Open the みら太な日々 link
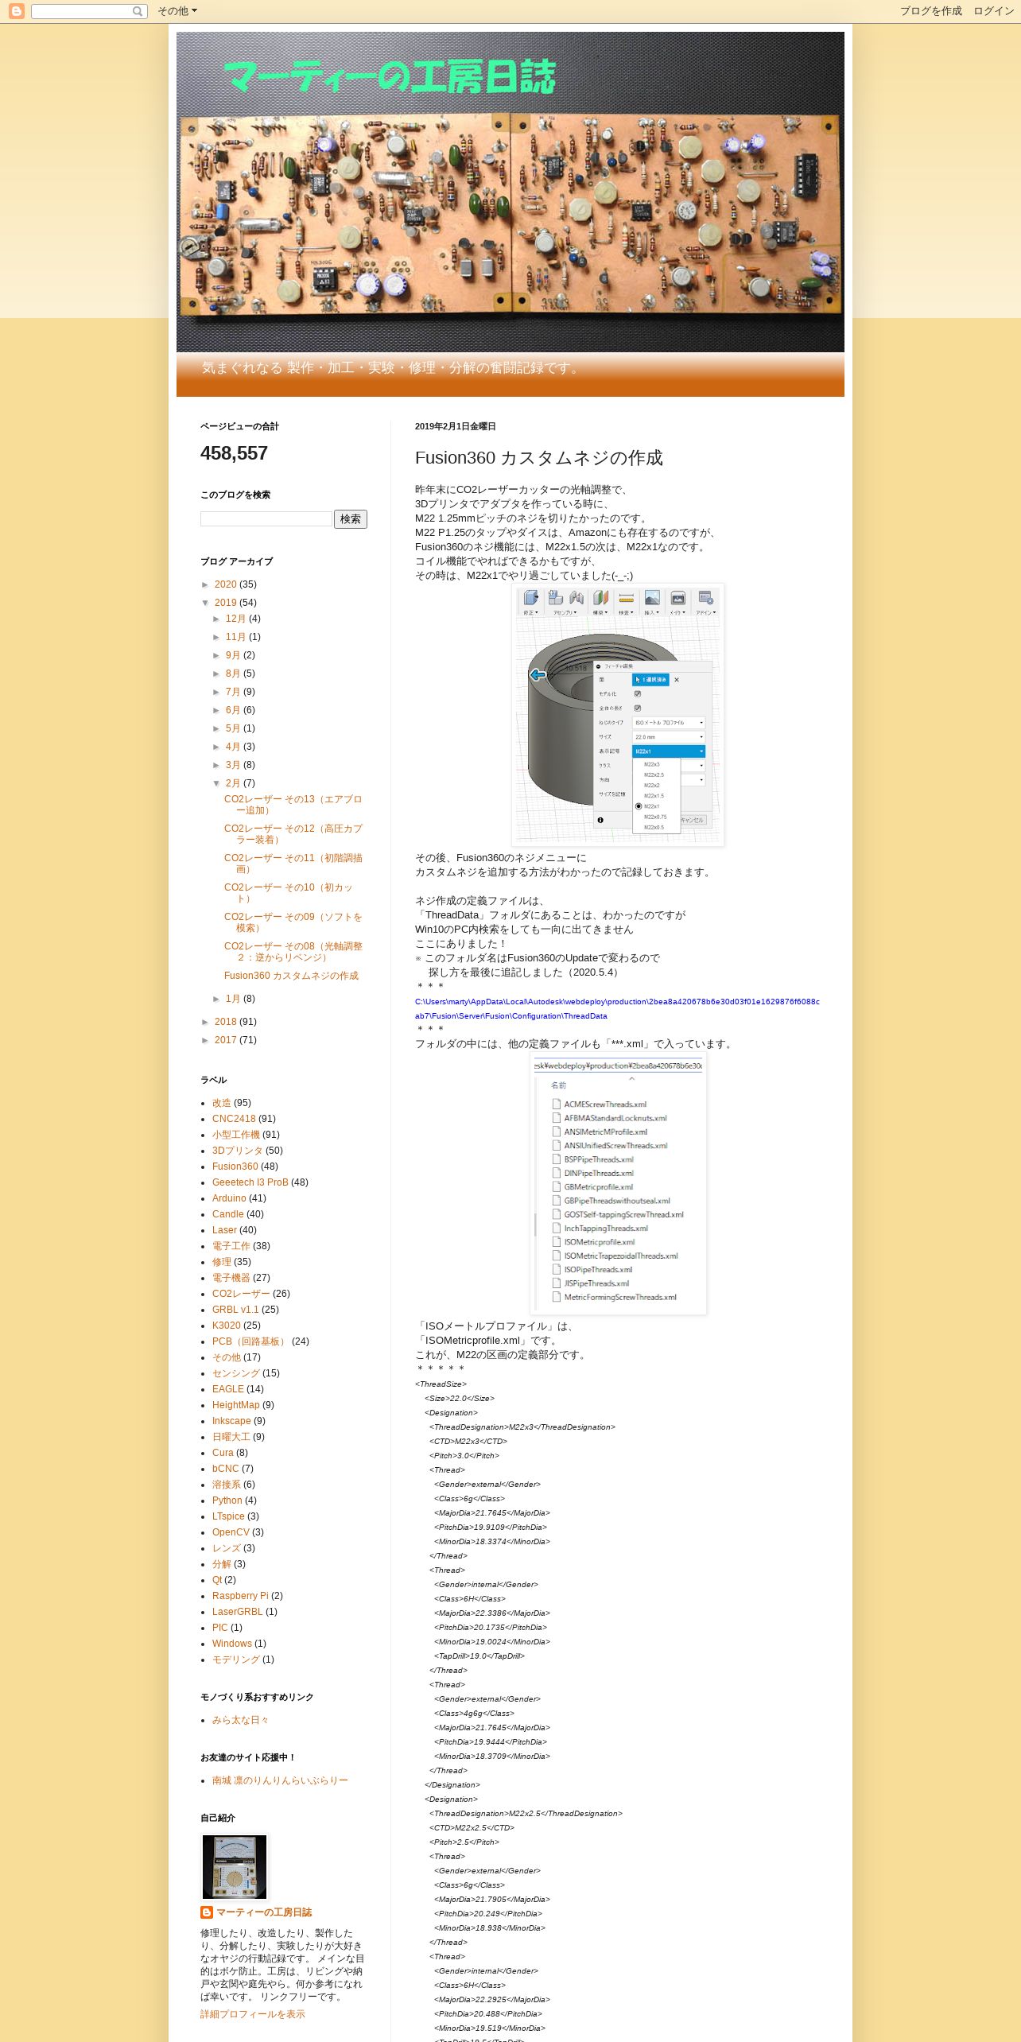 point(241,1720)
